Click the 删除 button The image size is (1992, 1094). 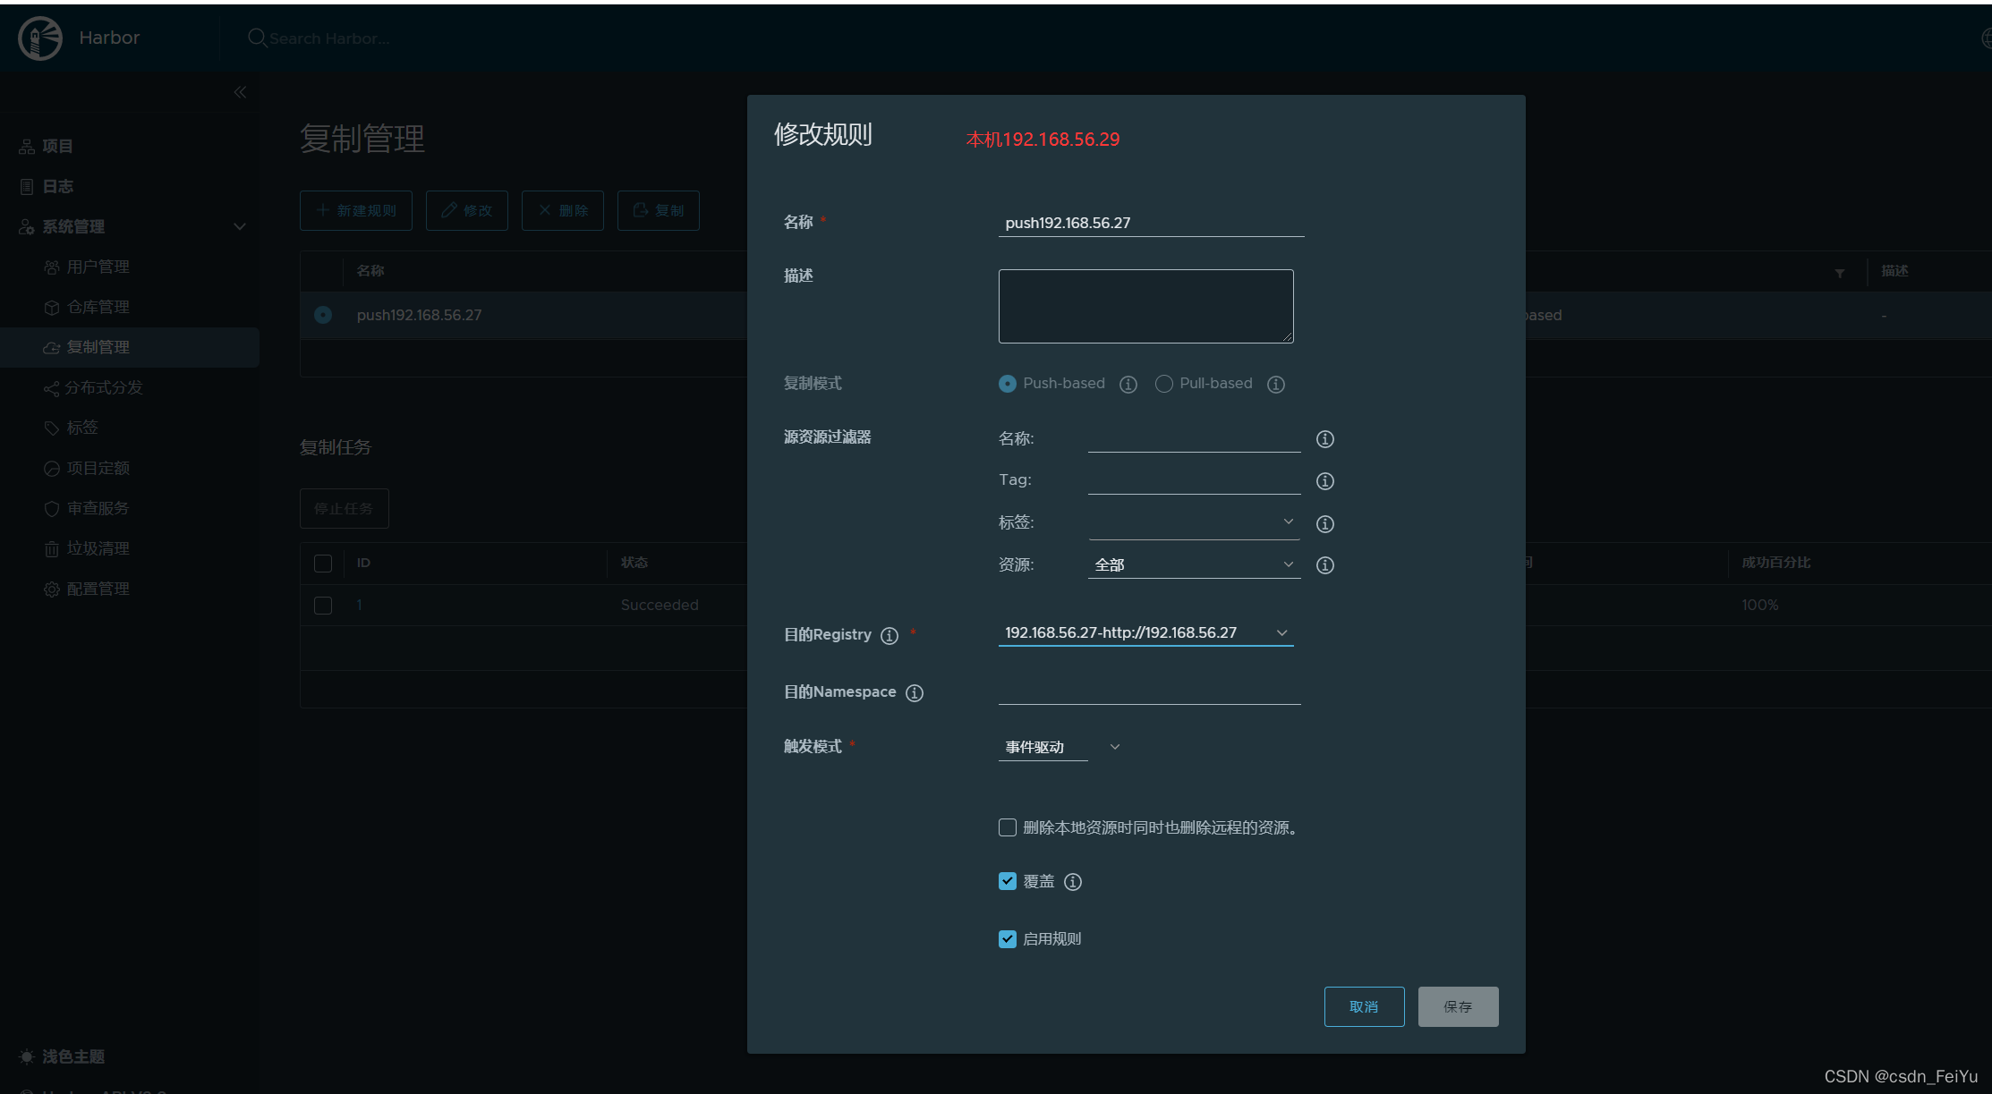coord(563,210)
